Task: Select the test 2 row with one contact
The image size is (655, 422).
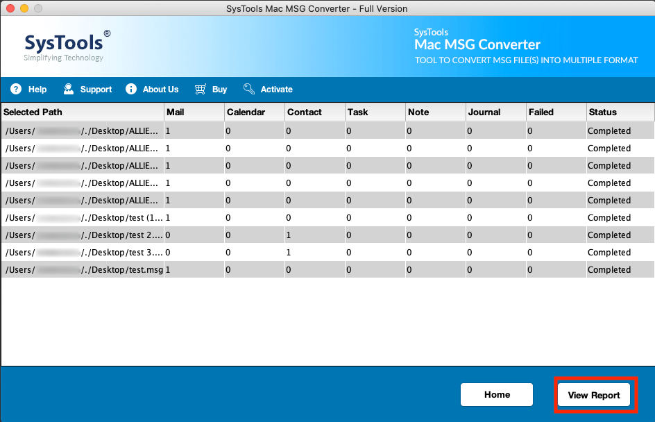Action: tap(83, 235)
